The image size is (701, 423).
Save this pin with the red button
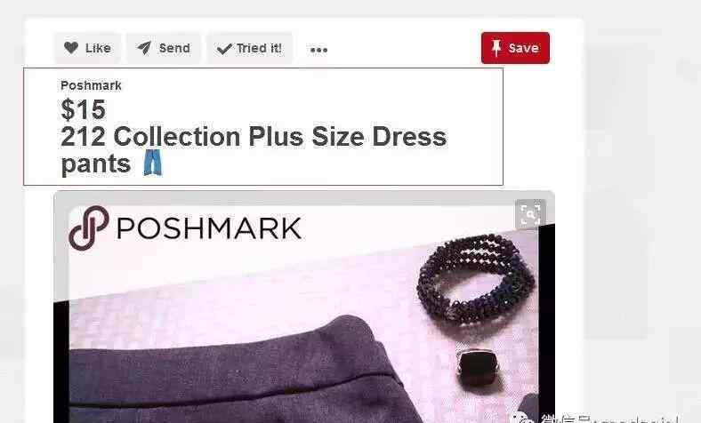click(x=515, y=48)
